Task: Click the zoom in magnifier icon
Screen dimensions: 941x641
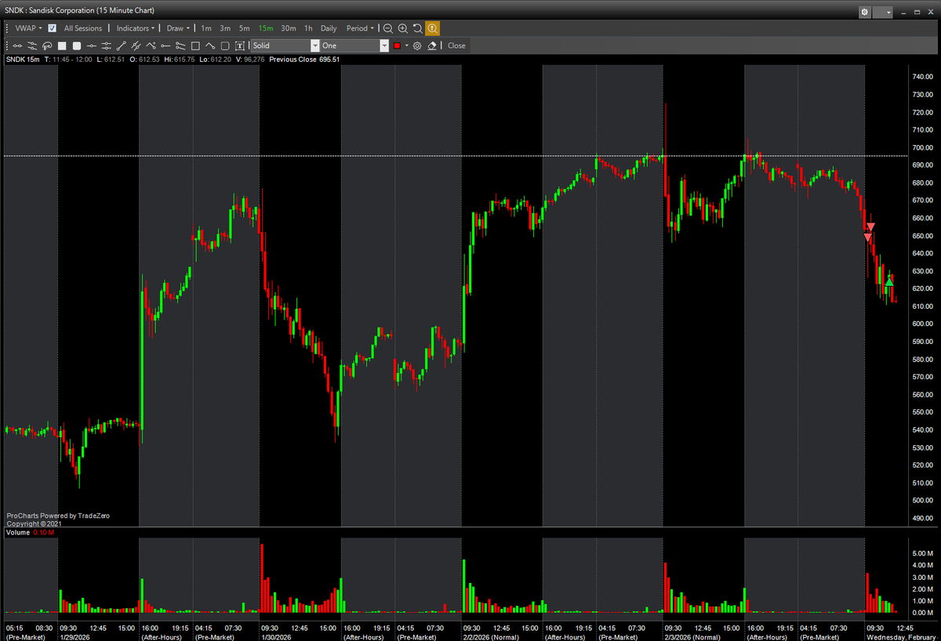Action: tap(402, 28)
